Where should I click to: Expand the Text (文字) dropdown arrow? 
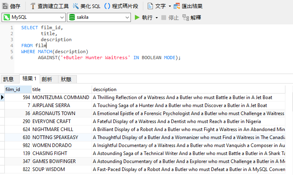170,6
